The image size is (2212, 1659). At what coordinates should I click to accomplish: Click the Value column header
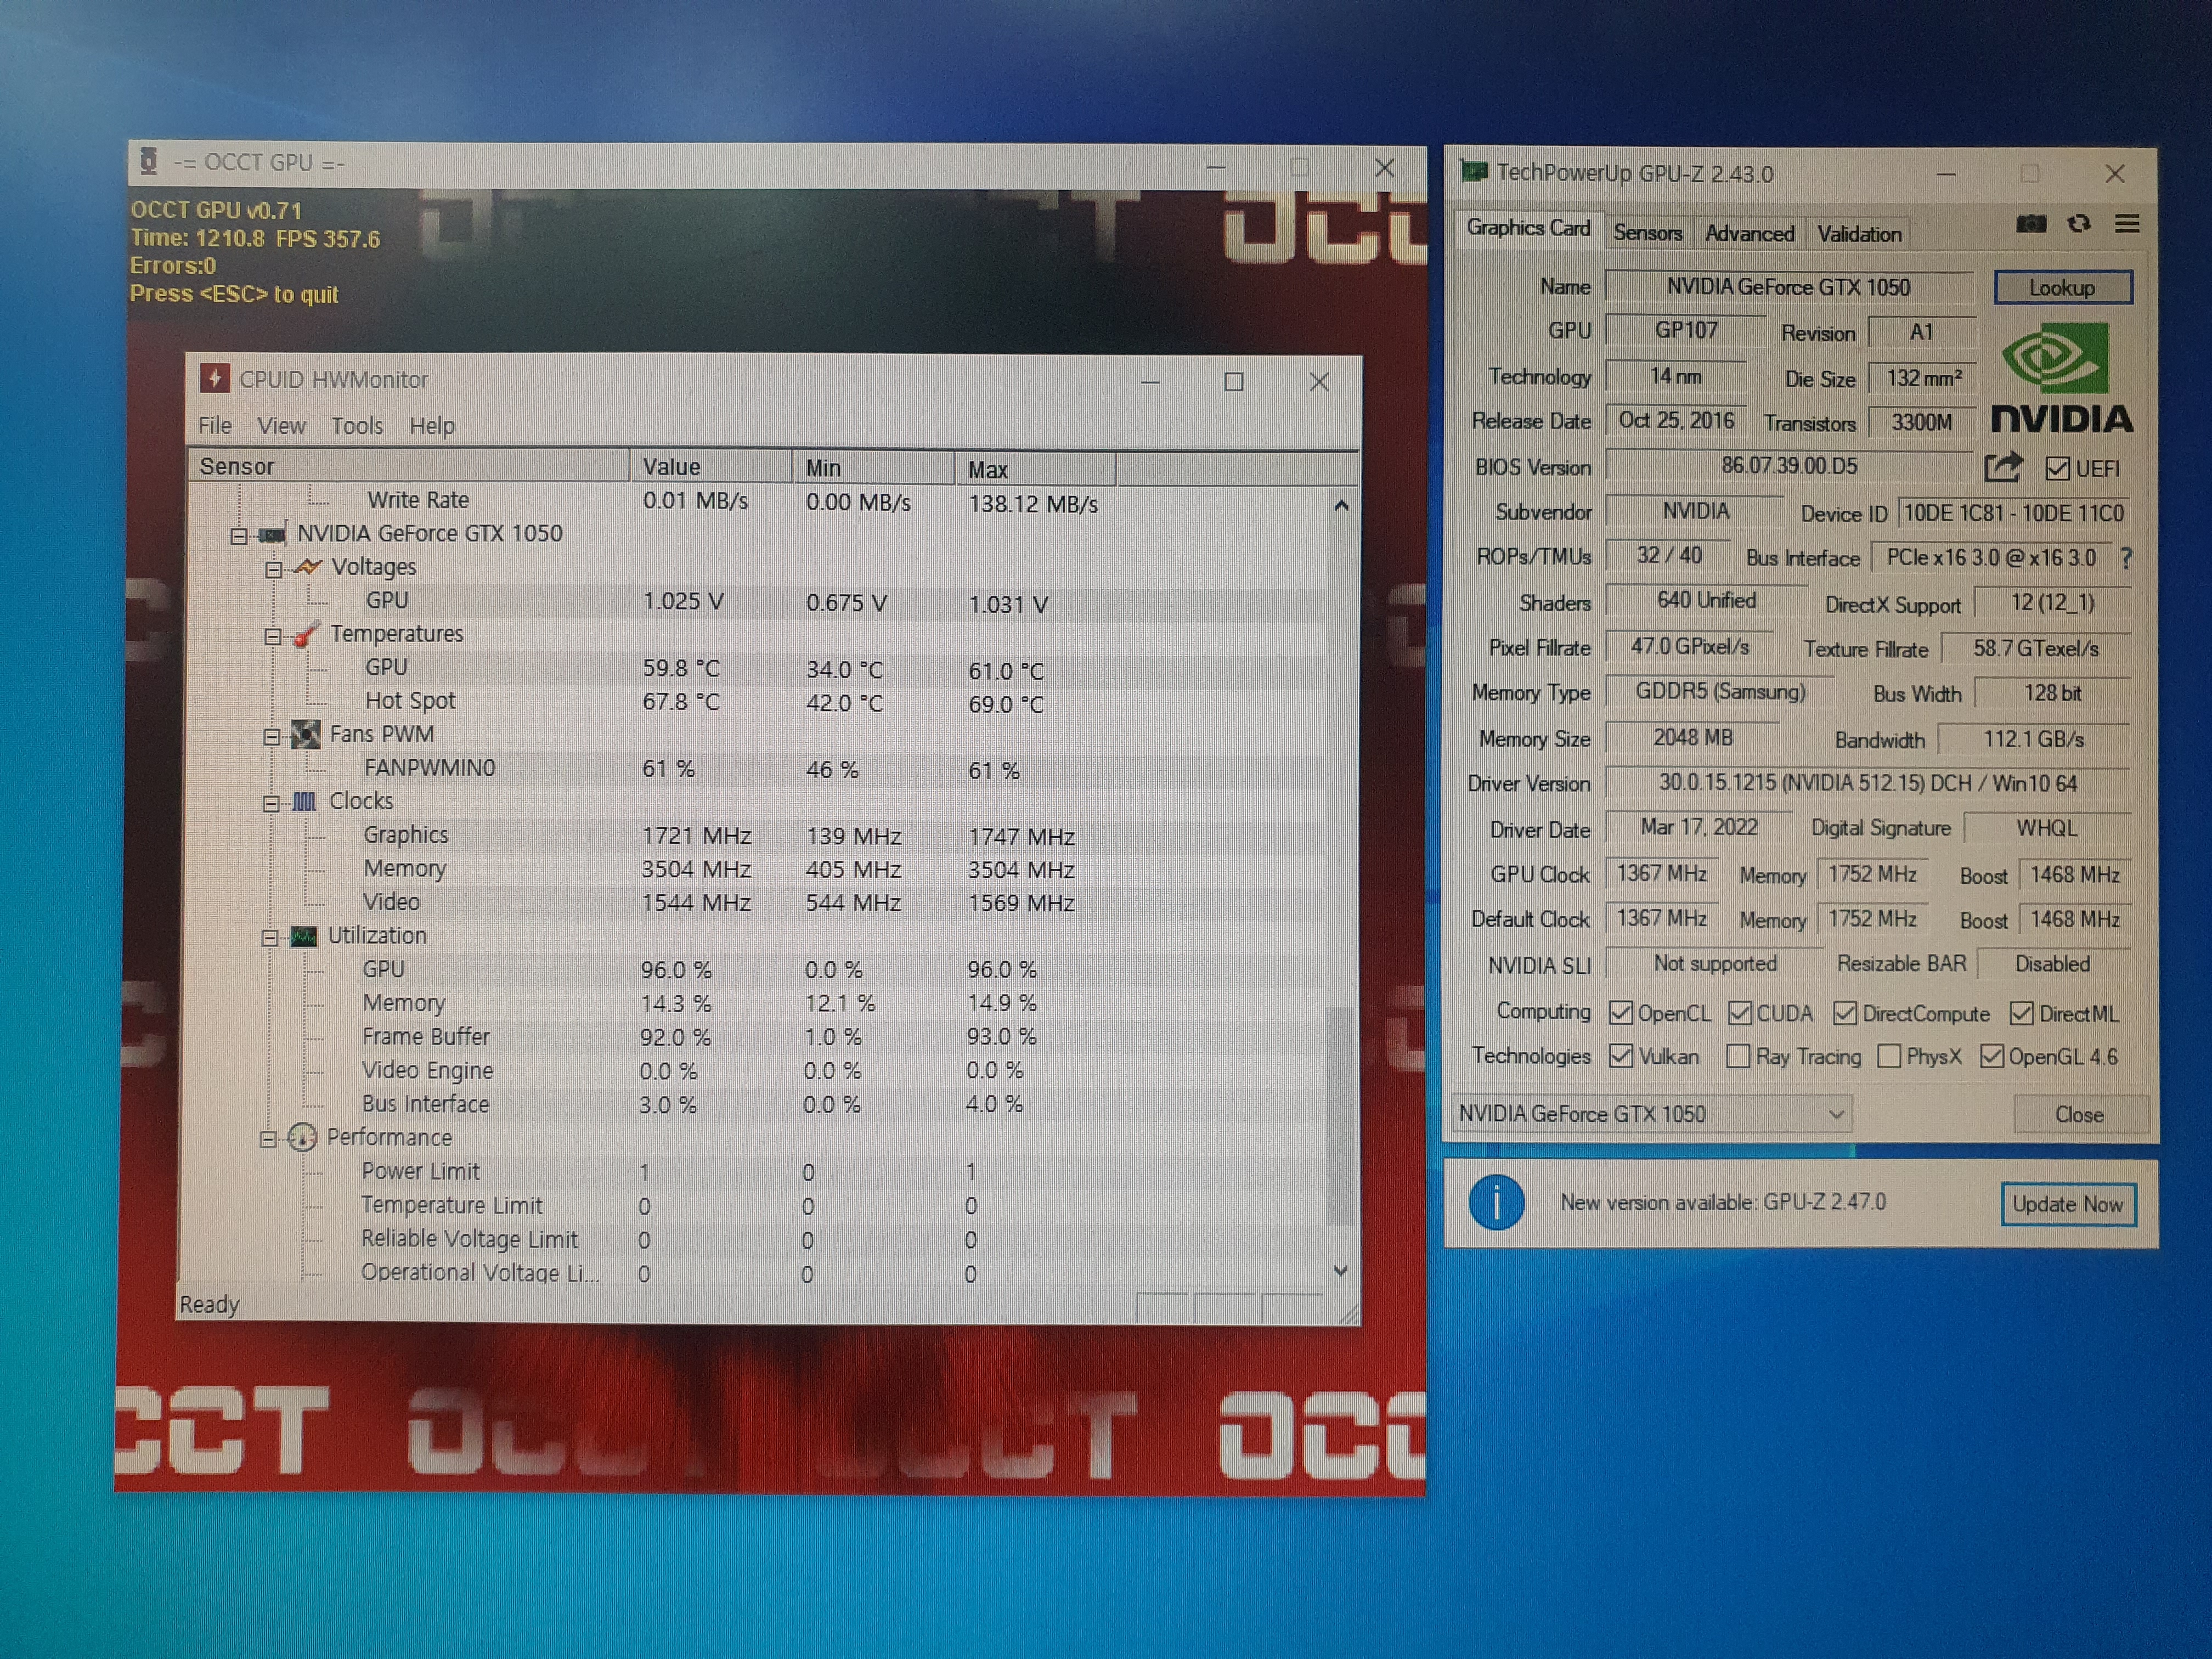pos(711,467)
